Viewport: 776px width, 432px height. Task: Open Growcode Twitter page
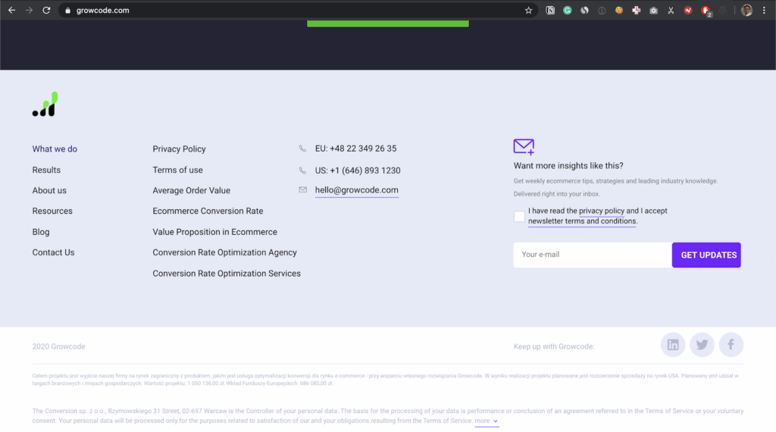coord(702,344)
